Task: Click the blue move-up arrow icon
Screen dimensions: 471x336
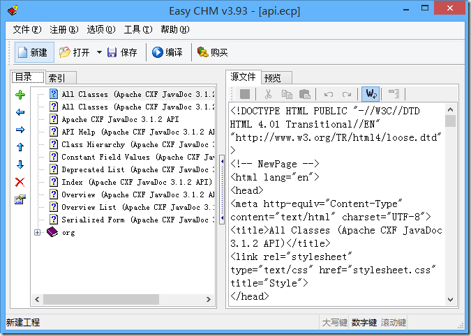Action: coord(20,147)
